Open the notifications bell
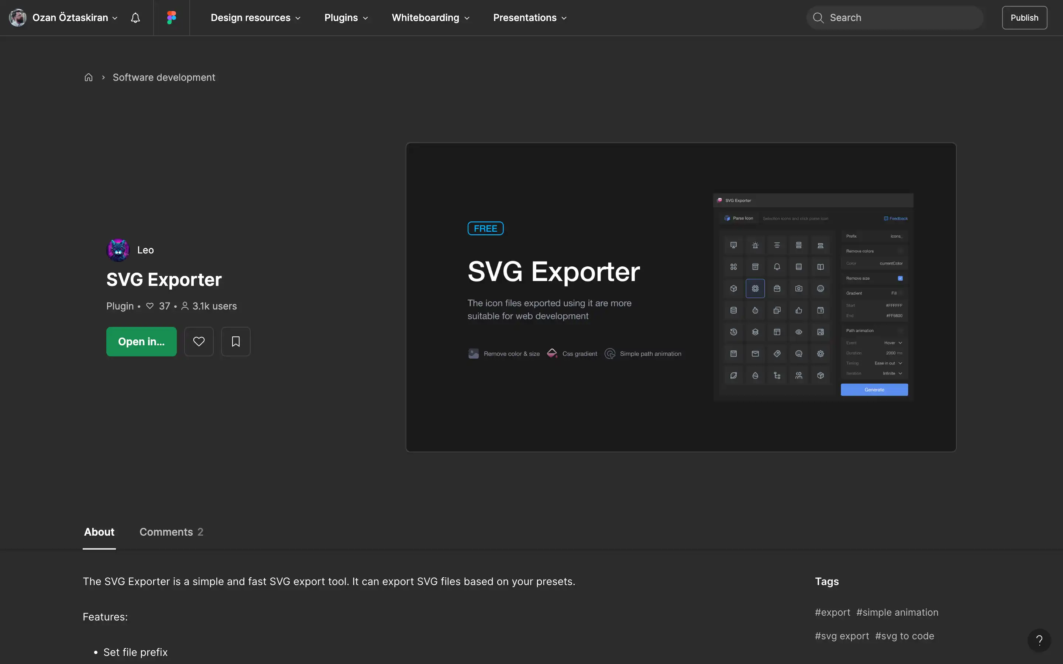The height and width of the screenshot is (664, 1063). tap(135, 18)
